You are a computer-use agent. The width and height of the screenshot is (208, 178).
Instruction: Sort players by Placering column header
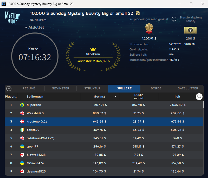11,97
